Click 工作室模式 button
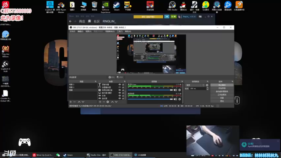 pos(222,95)
